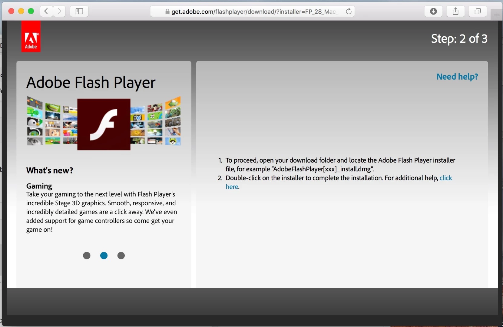Click the red Adobe logo
Image resolution: width=503 pixels, height=327 pixels.
coord(31,36)
